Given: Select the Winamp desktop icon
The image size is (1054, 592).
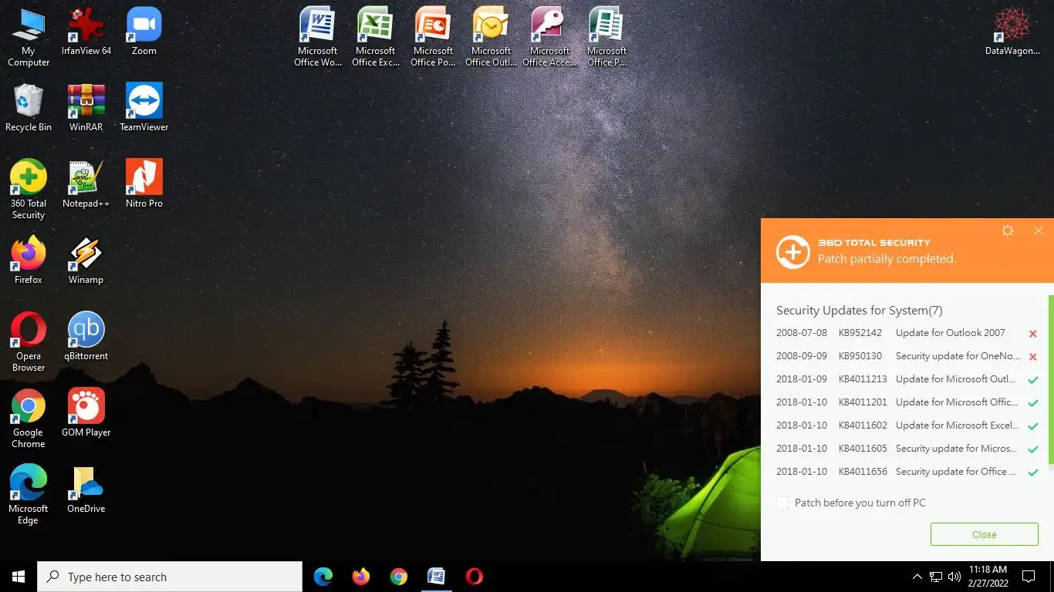Looking at the screenshot, I should 86,260.
